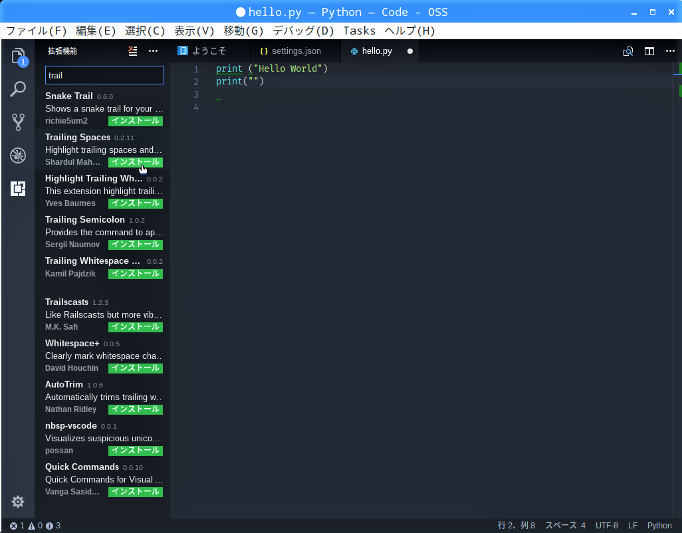Change indentation via スペース: 4

566,526
